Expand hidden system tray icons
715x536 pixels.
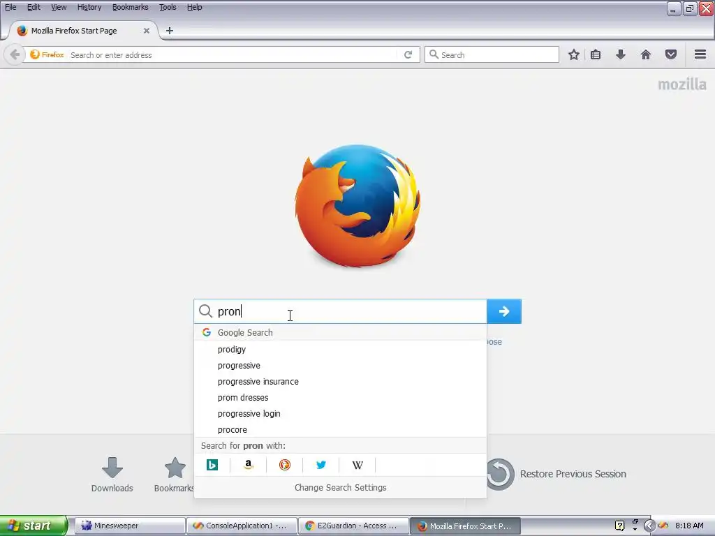click(649, 526)
